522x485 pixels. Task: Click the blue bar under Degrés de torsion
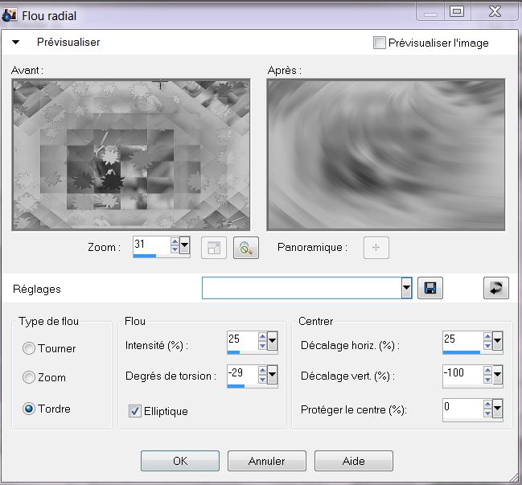(x=236, y=386)
